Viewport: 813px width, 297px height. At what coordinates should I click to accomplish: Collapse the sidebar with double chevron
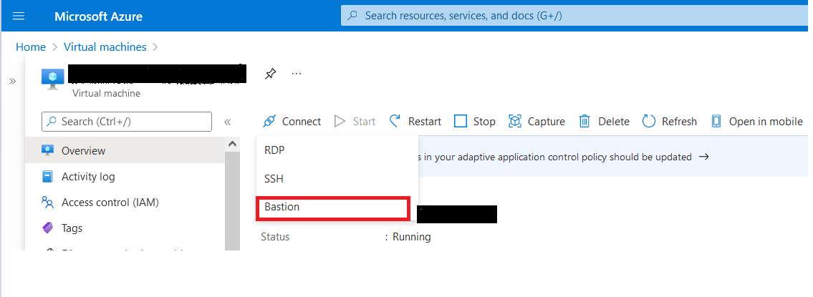[x=228, y=122]
